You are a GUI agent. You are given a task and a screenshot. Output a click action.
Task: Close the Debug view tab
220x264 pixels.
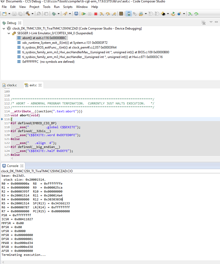[20, 23]
